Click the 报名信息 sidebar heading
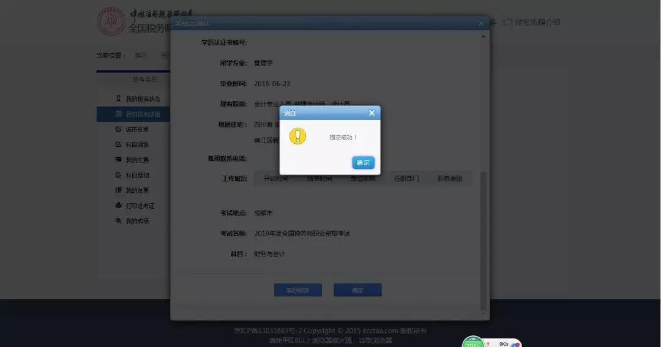Viewport: 661px width, 347px height. pyautogui.click(x=144, y=80)
